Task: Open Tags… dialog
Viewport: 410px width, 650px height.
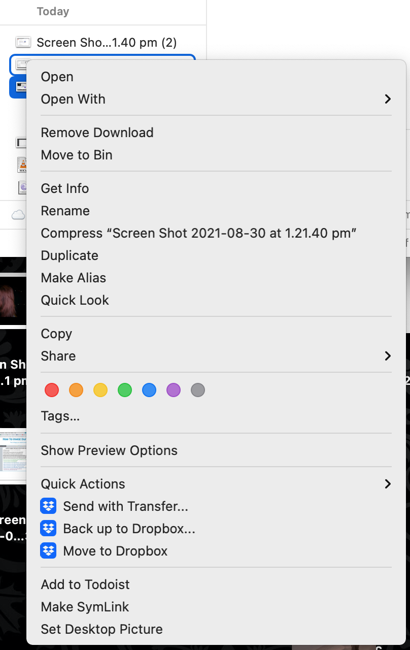Action: [60, 416]
